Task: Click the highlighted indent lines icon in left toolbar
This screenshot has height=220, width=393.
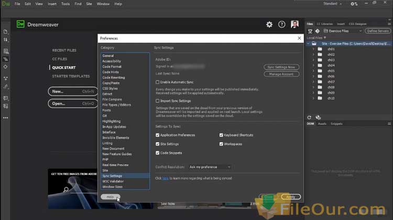Action: pyautogui.click(x=6, y=59)
